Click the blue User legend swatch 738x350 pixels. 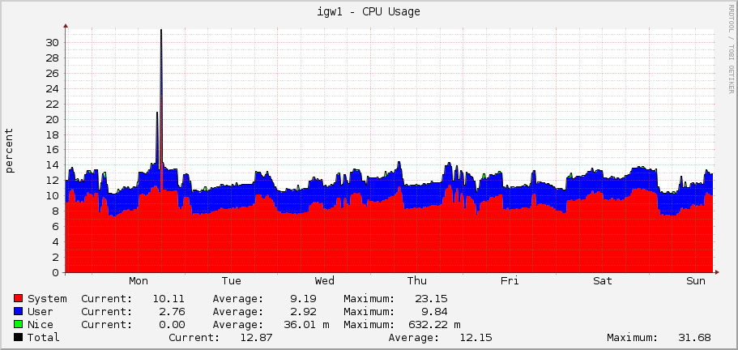19,312
